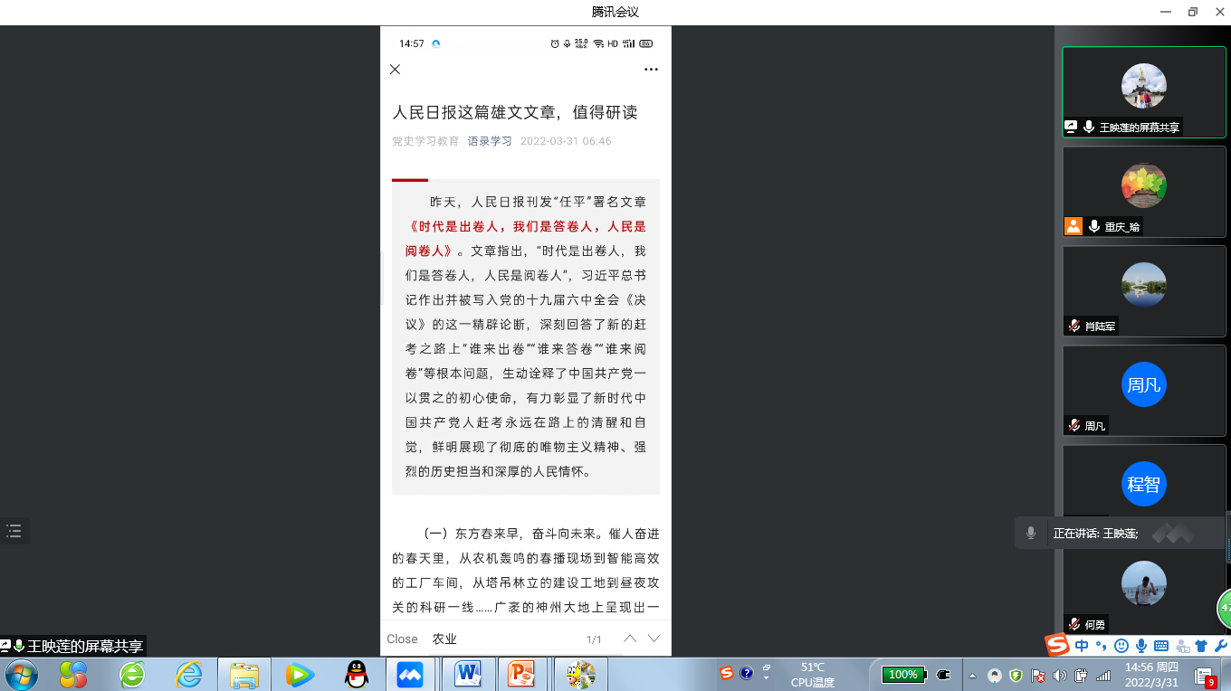Click microphone icon in speaking indicator bar
This screenshot has height=691, width=1231.
1030,534
